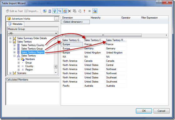Viewport: 175px width, 120px height.
Task: Click the Query Parameters icon
Action: 75,11
